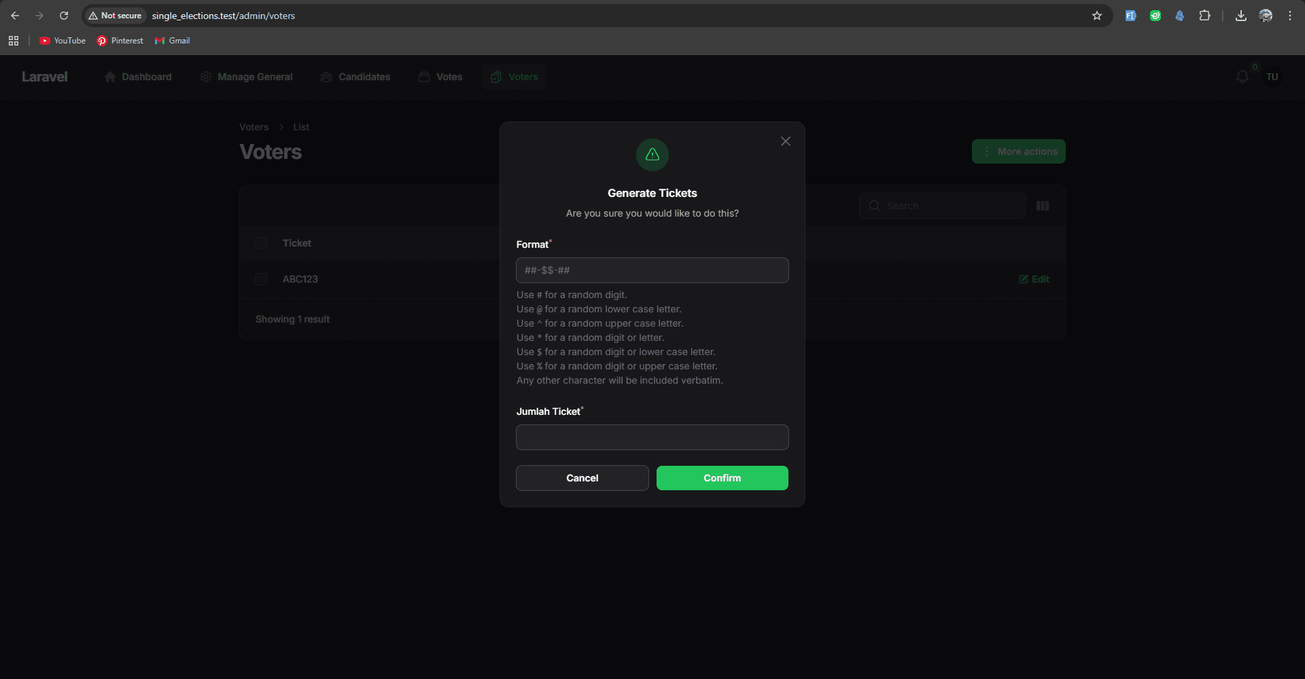Open the Candidates nav item
Viewport: 1305px width, 679px height.
pyautogui.click(x=355, y=77)
